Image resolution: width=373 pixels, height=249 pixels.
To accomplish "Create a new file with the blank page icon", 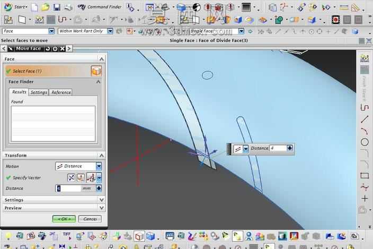I will [34, 7].
